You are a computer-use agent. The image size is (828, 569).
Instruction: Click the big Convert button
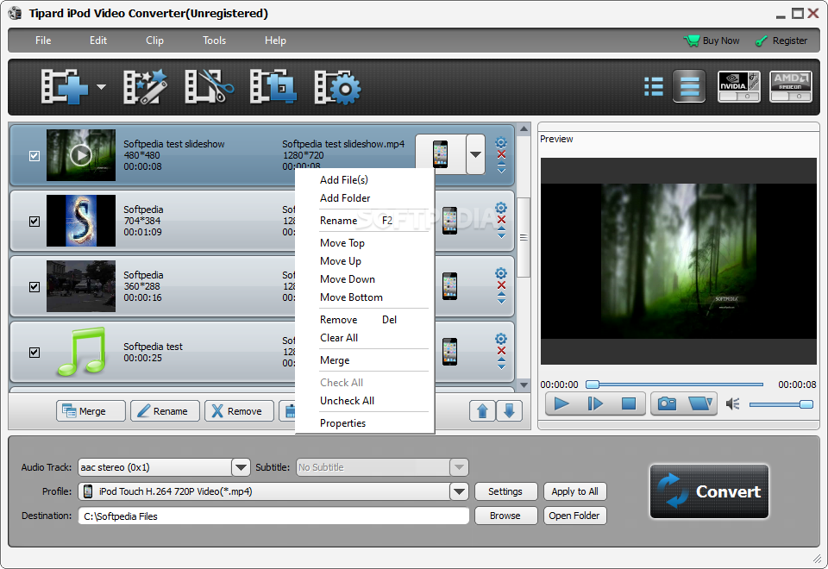tap(709, 491)
